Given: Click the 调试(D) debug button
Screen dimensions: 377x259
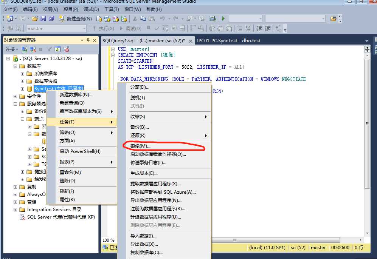Looking at the screenshot, I should click(x=130, y=29).
